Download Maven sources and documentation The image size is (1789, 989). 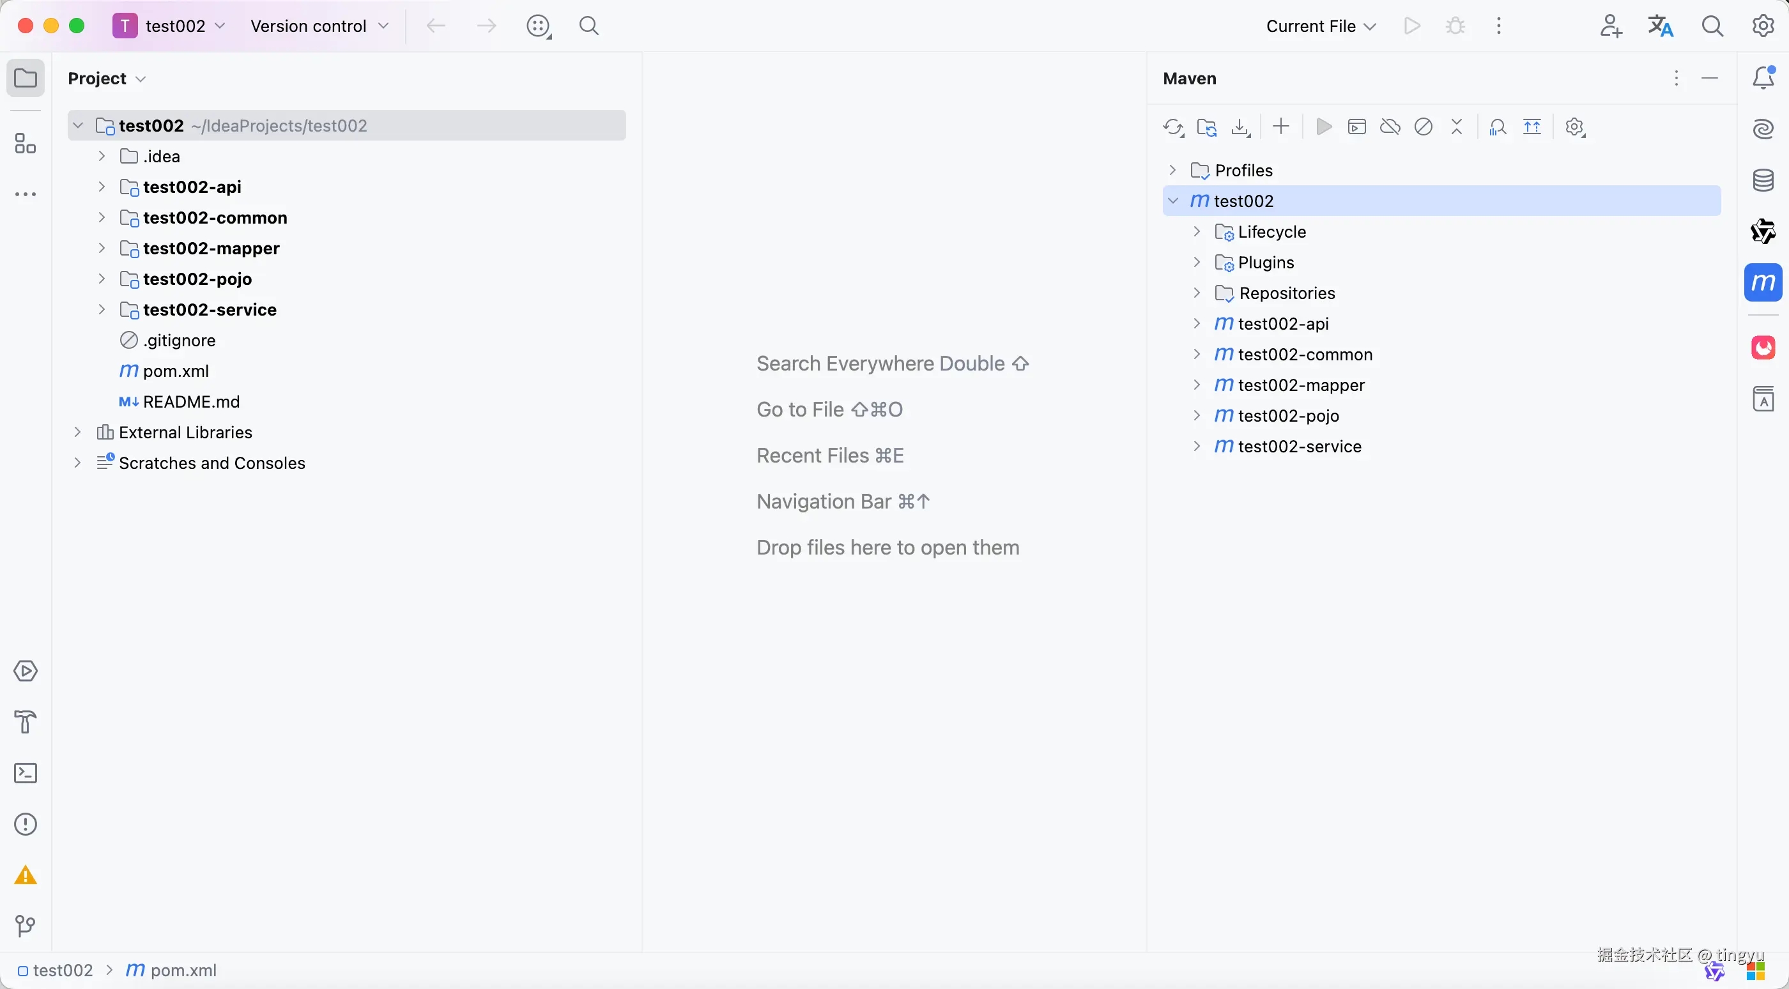point(1240,128)
